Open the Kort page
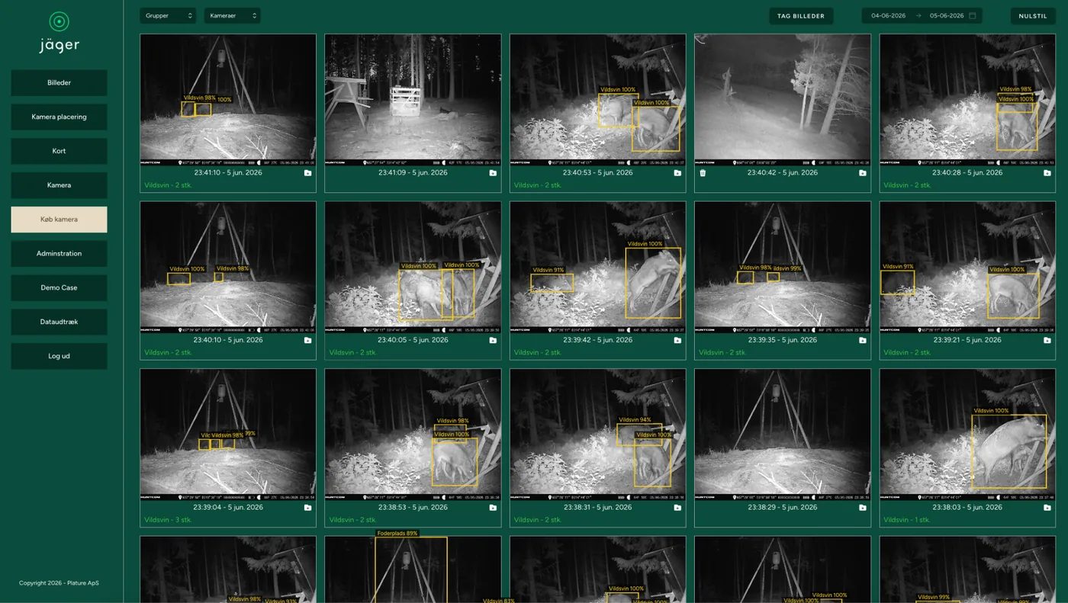This screenshot has width=1068, height=603. 59,151
